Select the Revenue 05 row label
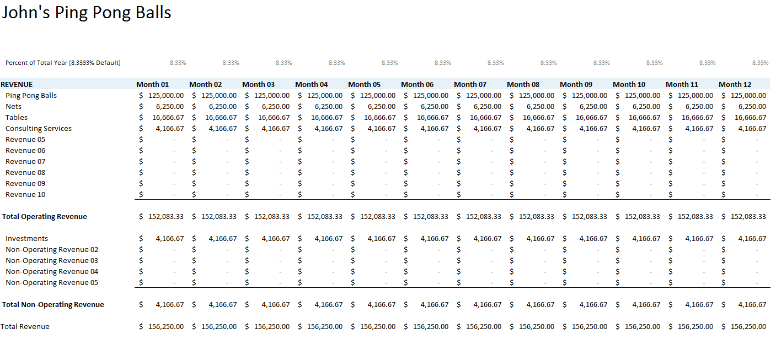 pos(24,139)
